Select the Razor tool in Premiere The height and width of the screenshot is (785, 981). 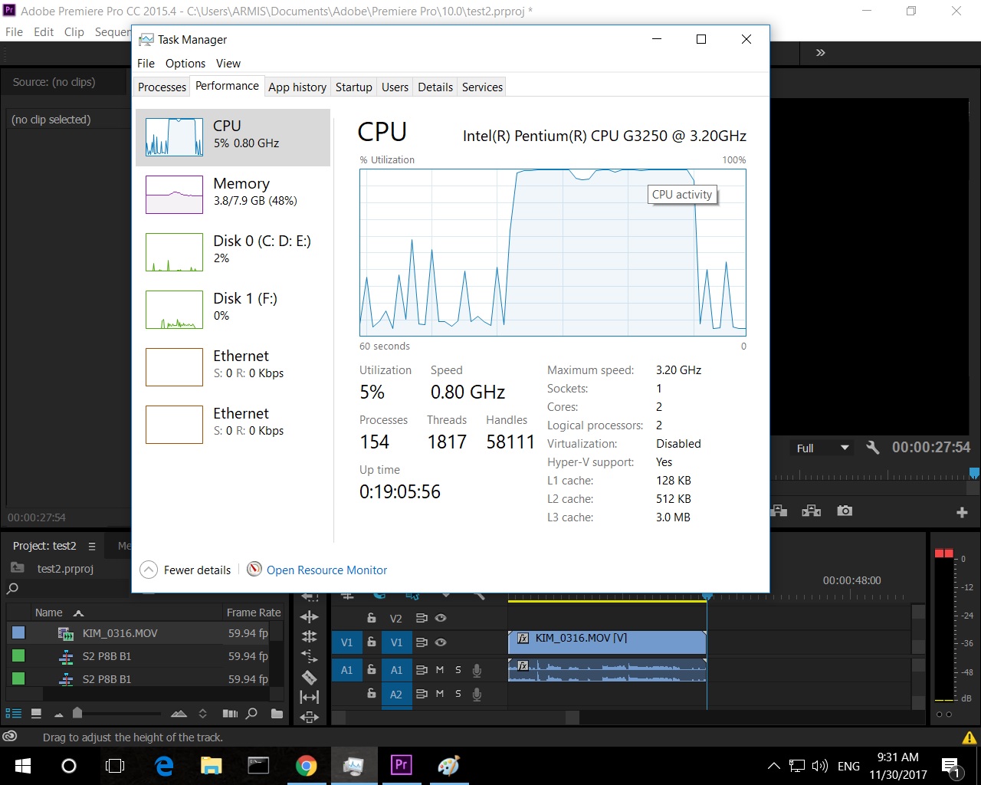(310, 677)
